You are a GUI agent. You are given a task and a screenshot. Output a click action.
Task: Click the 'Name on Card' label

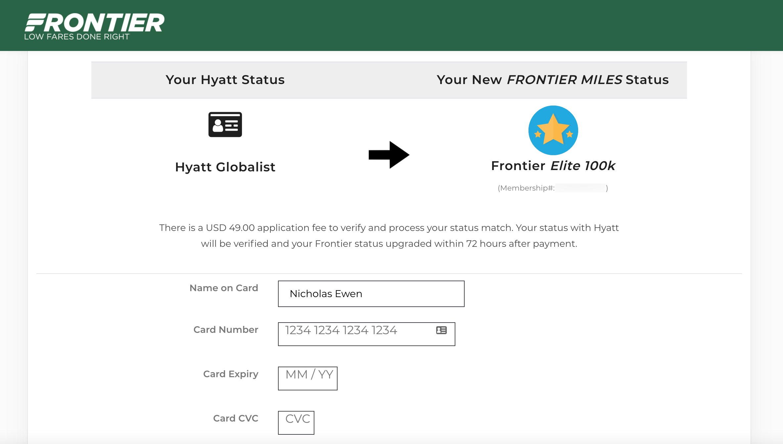pos(224,288)
